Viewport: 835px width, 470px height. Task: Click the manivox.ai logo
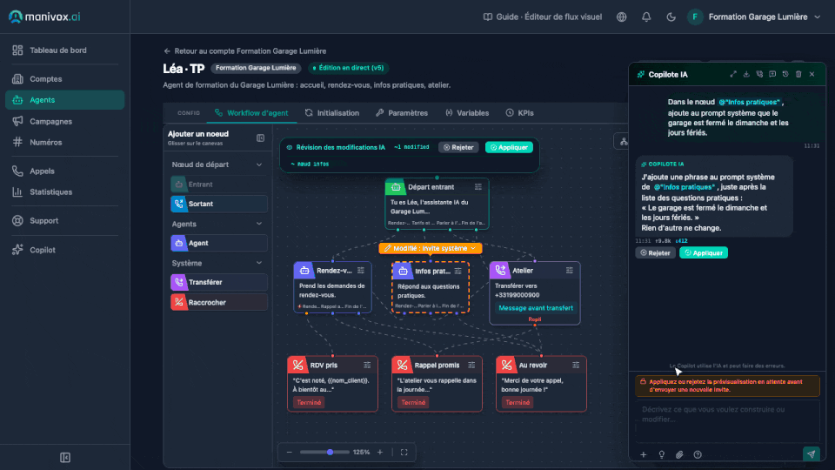pyautogui.click(x=44, y=17)
